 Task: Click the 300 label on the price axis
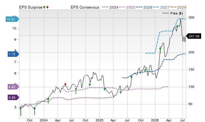(192, 18)
